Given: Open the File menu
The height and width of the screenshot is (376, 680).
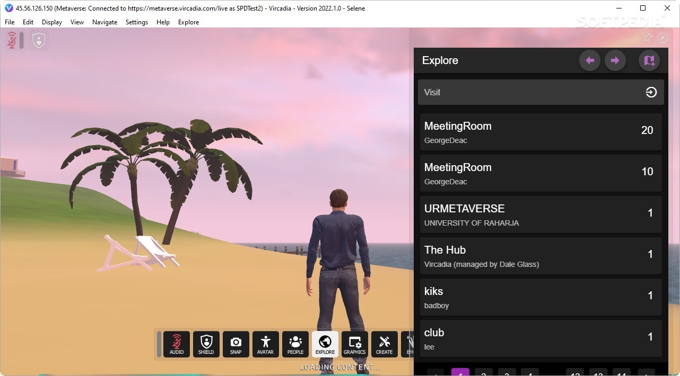Looking at the screenshot, I should tap(10, 22).
